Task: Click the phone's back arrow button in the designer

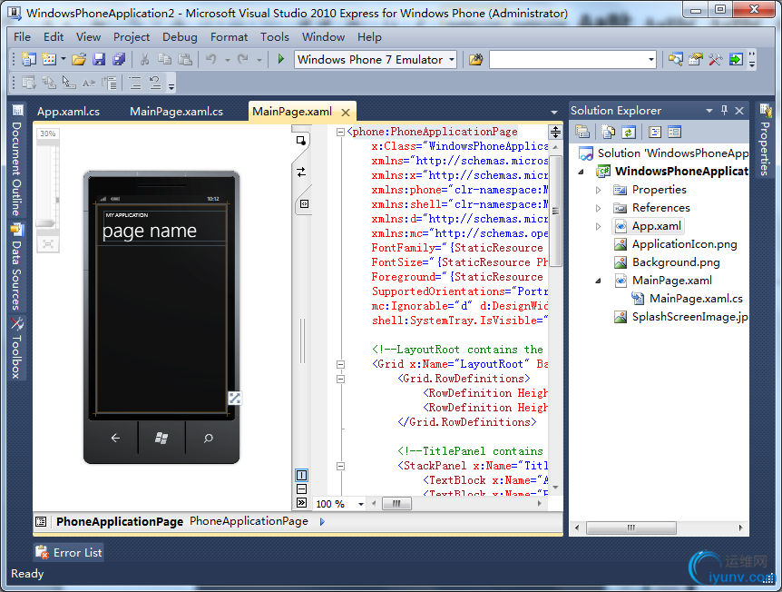Action: pos(115,439)
